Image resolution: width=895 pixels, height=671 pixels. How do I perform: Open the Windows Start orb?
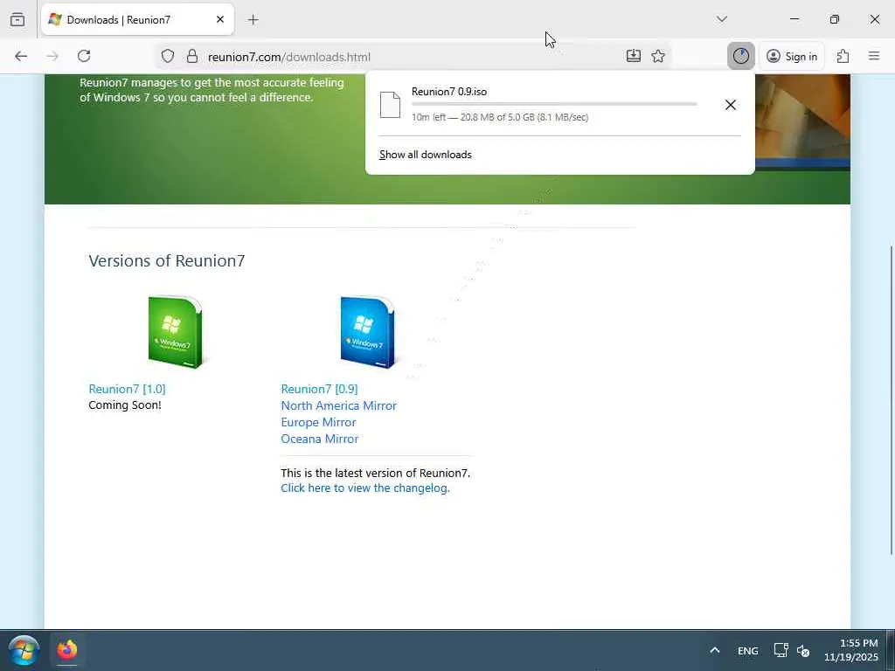click(x=24, y=650)
